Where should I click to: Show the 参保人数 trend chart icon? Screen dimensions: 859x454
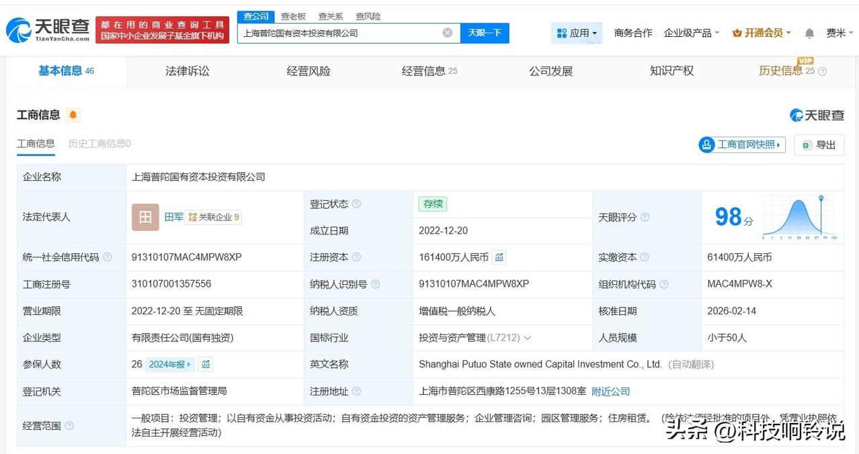tap(206, 364)
